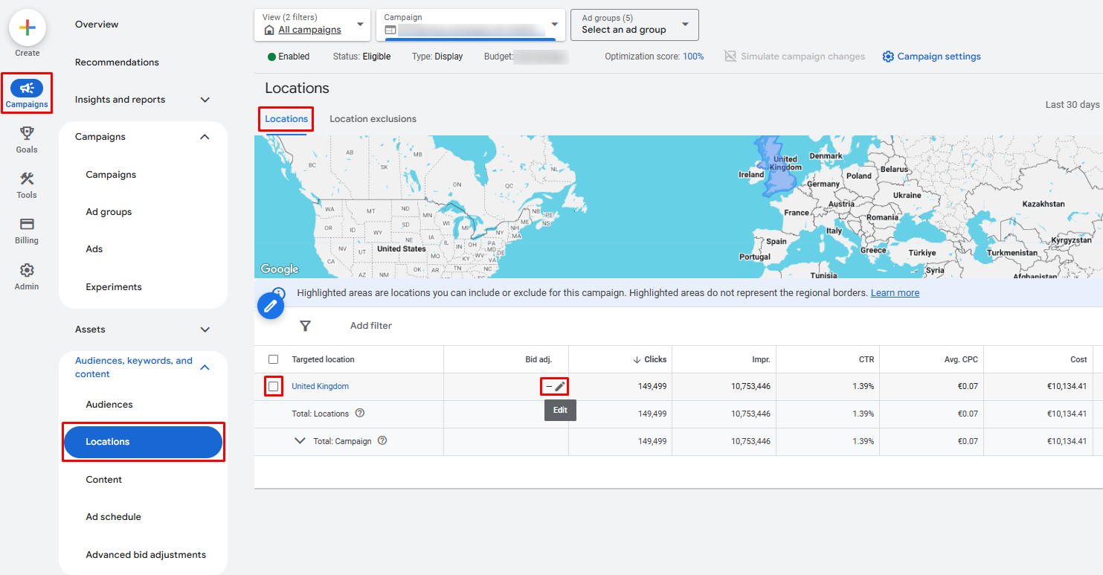
Task: Click the Bid adj. column header
Action: (x=538, y=359)
